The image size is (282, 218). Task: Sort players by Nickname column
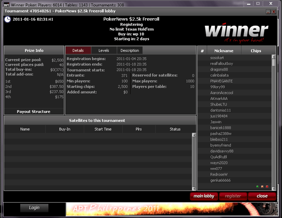(x=224, y=51)
